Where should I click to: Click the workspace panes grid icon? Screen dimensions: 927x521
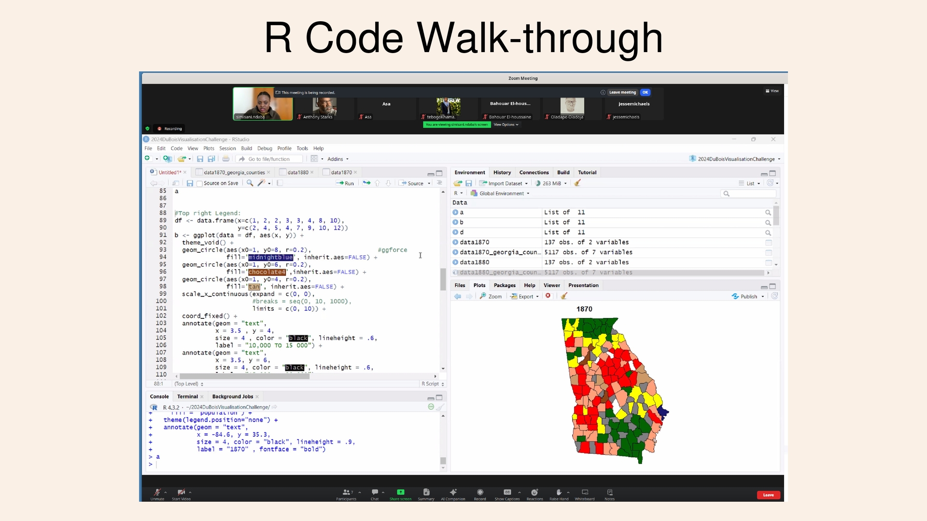tap(314, 159)
